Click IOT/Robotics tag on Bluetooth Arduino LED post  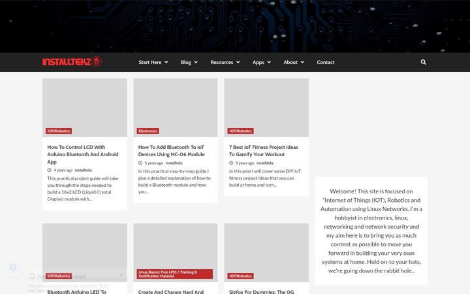pyautogui.click(x=59, y=276)
